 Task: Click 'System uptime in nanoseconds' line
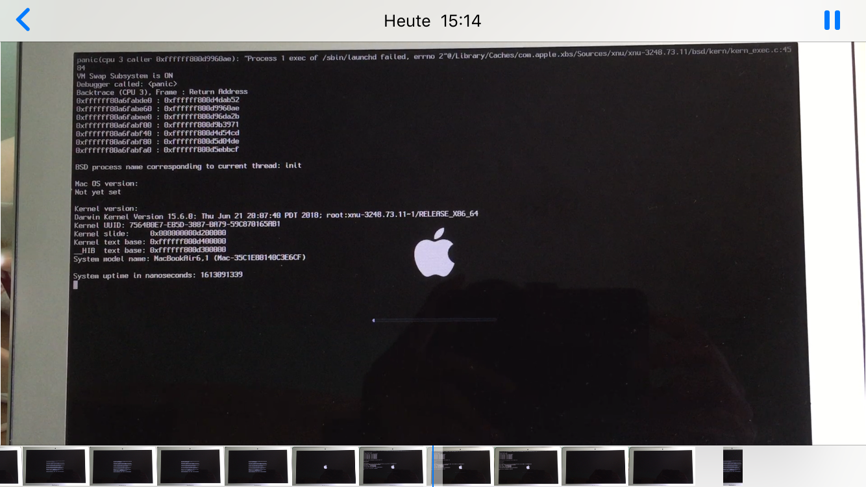click(158, 275)
